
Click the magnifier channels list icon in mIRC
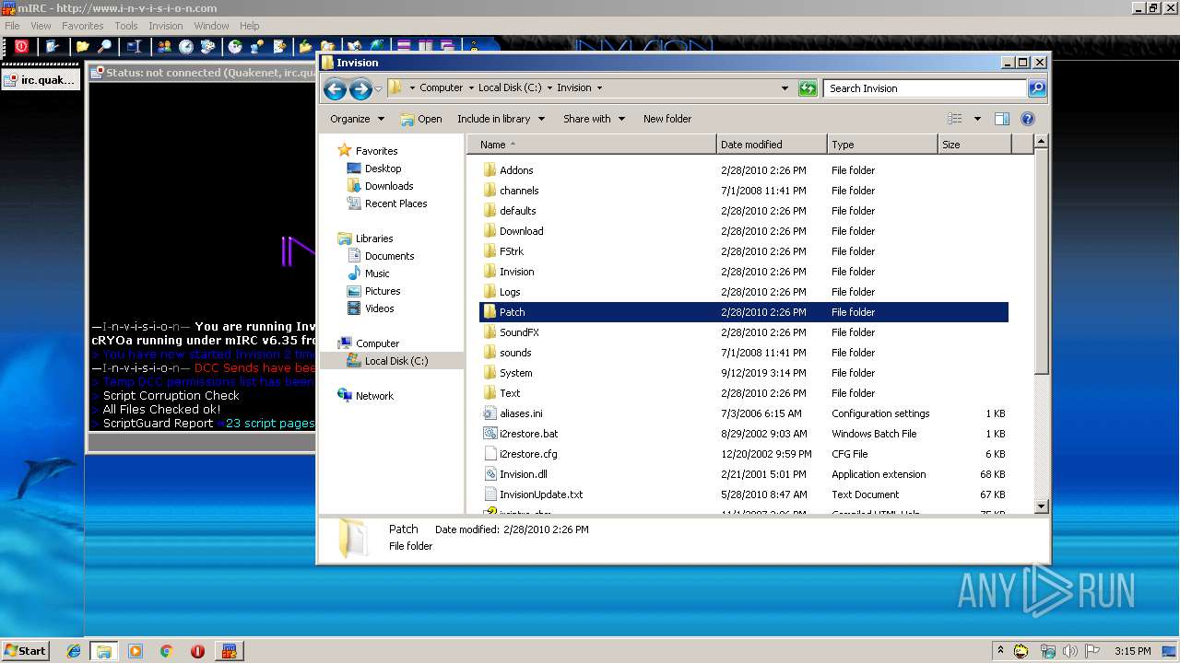[104, 46]
